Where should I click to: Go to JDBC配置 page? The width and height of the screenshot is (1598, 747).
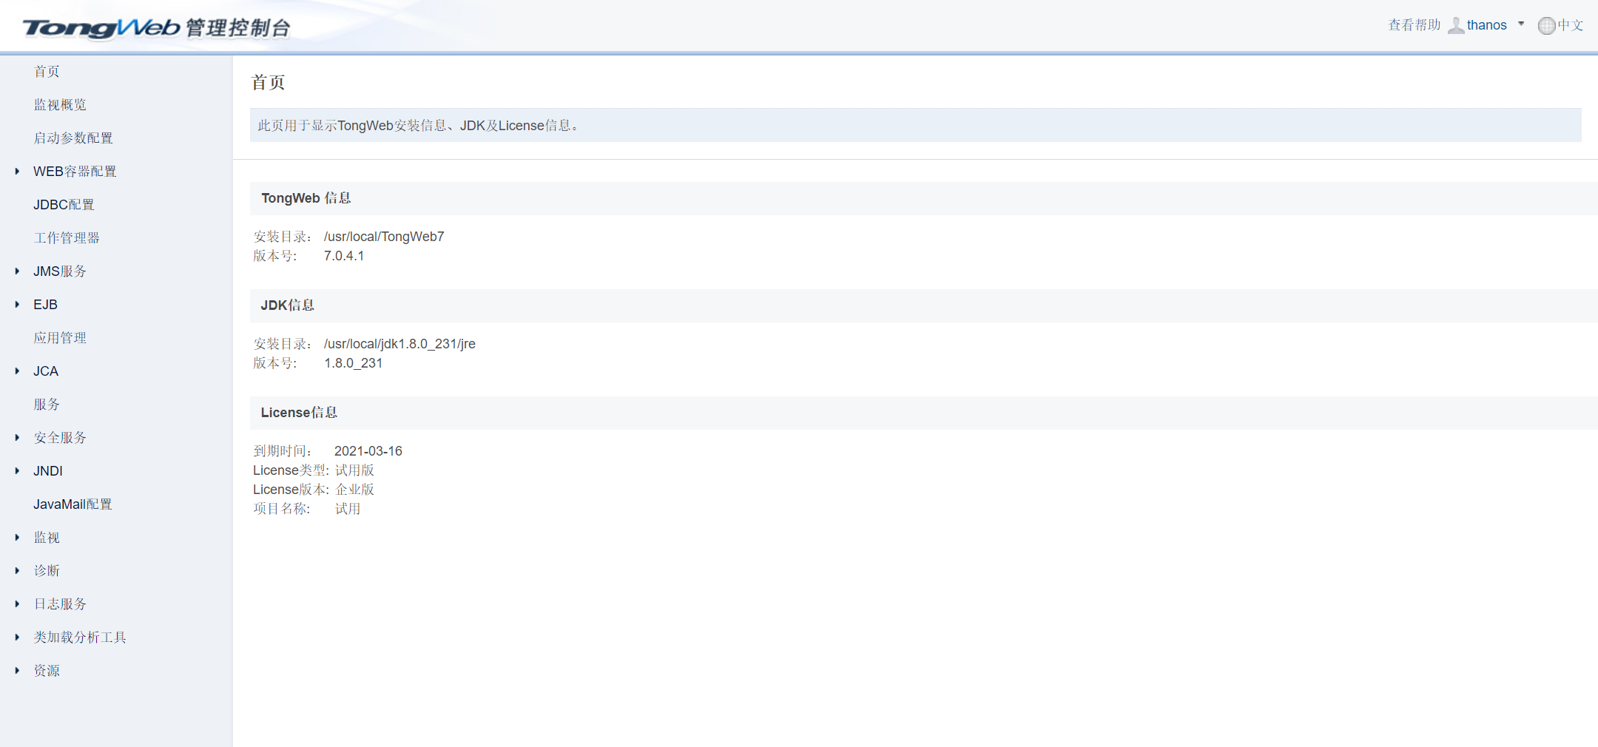(x=64, y=205)
